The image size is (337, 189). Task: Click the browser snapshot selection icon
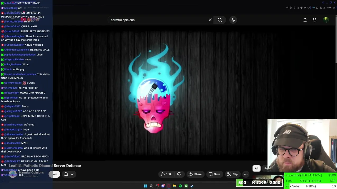(298, 8)
